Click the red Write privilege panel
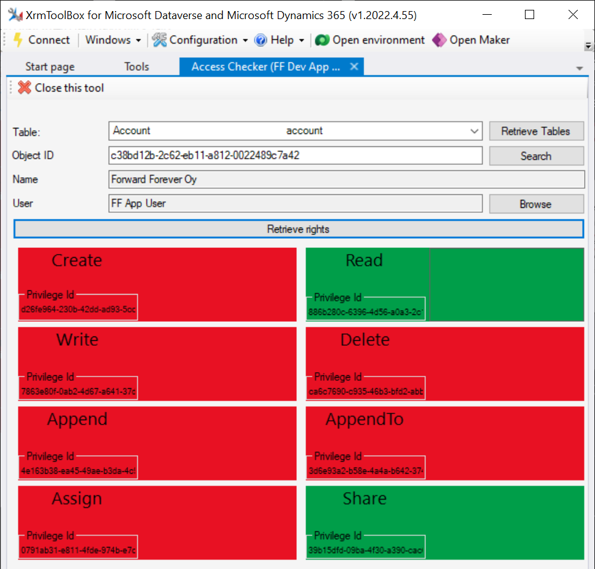Image resolution: width=595 pixels, height=569 pixels. click(x=157, y=364)
